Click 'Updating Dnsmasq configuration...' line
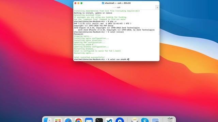This screenshot has width=218, height=122. 91,47
